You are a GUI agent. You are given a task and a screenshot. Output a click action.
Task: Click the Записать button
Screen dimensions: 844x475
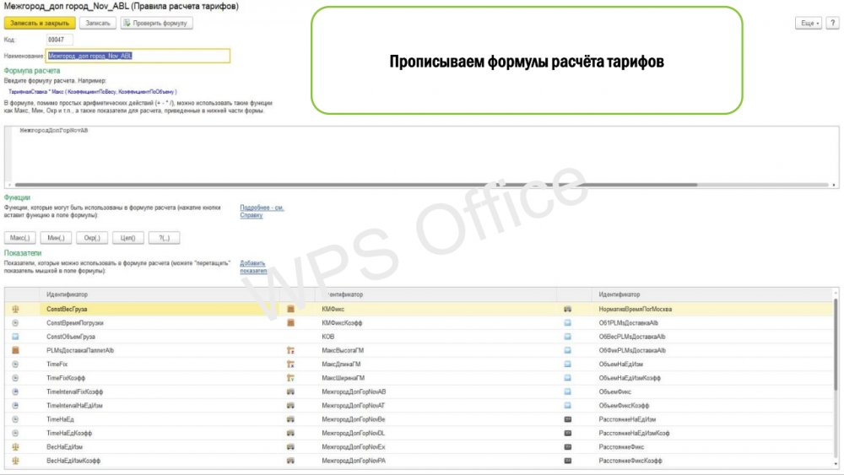click(98, 23)
